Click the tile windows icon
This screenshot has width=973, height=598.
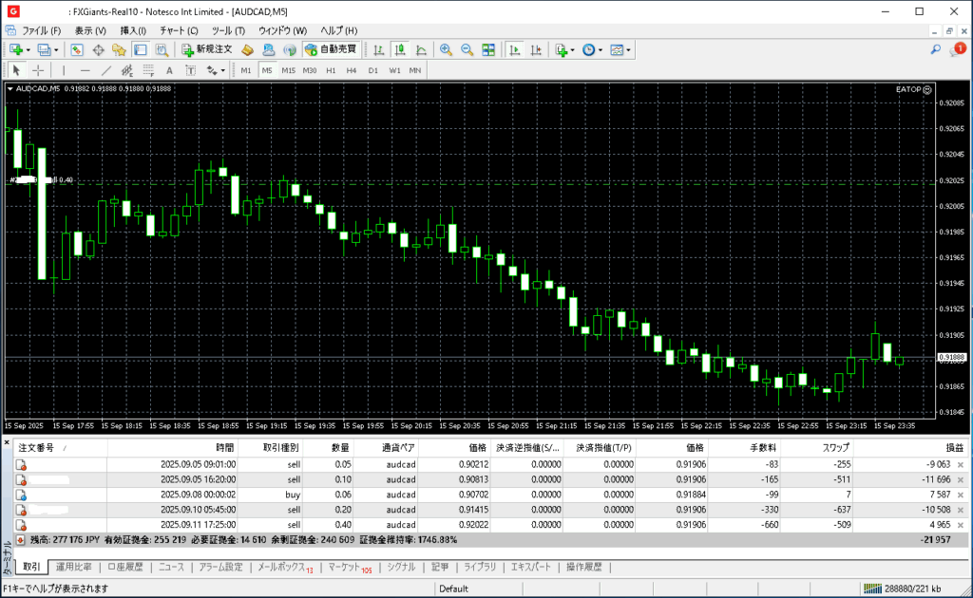(488, 49)
